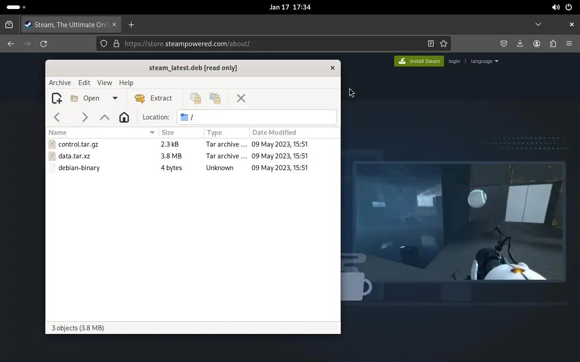Image resolution: width=580 pixels, height=362 pixels.
Task: Extract files with the Extract button
Action: (153, 98)
